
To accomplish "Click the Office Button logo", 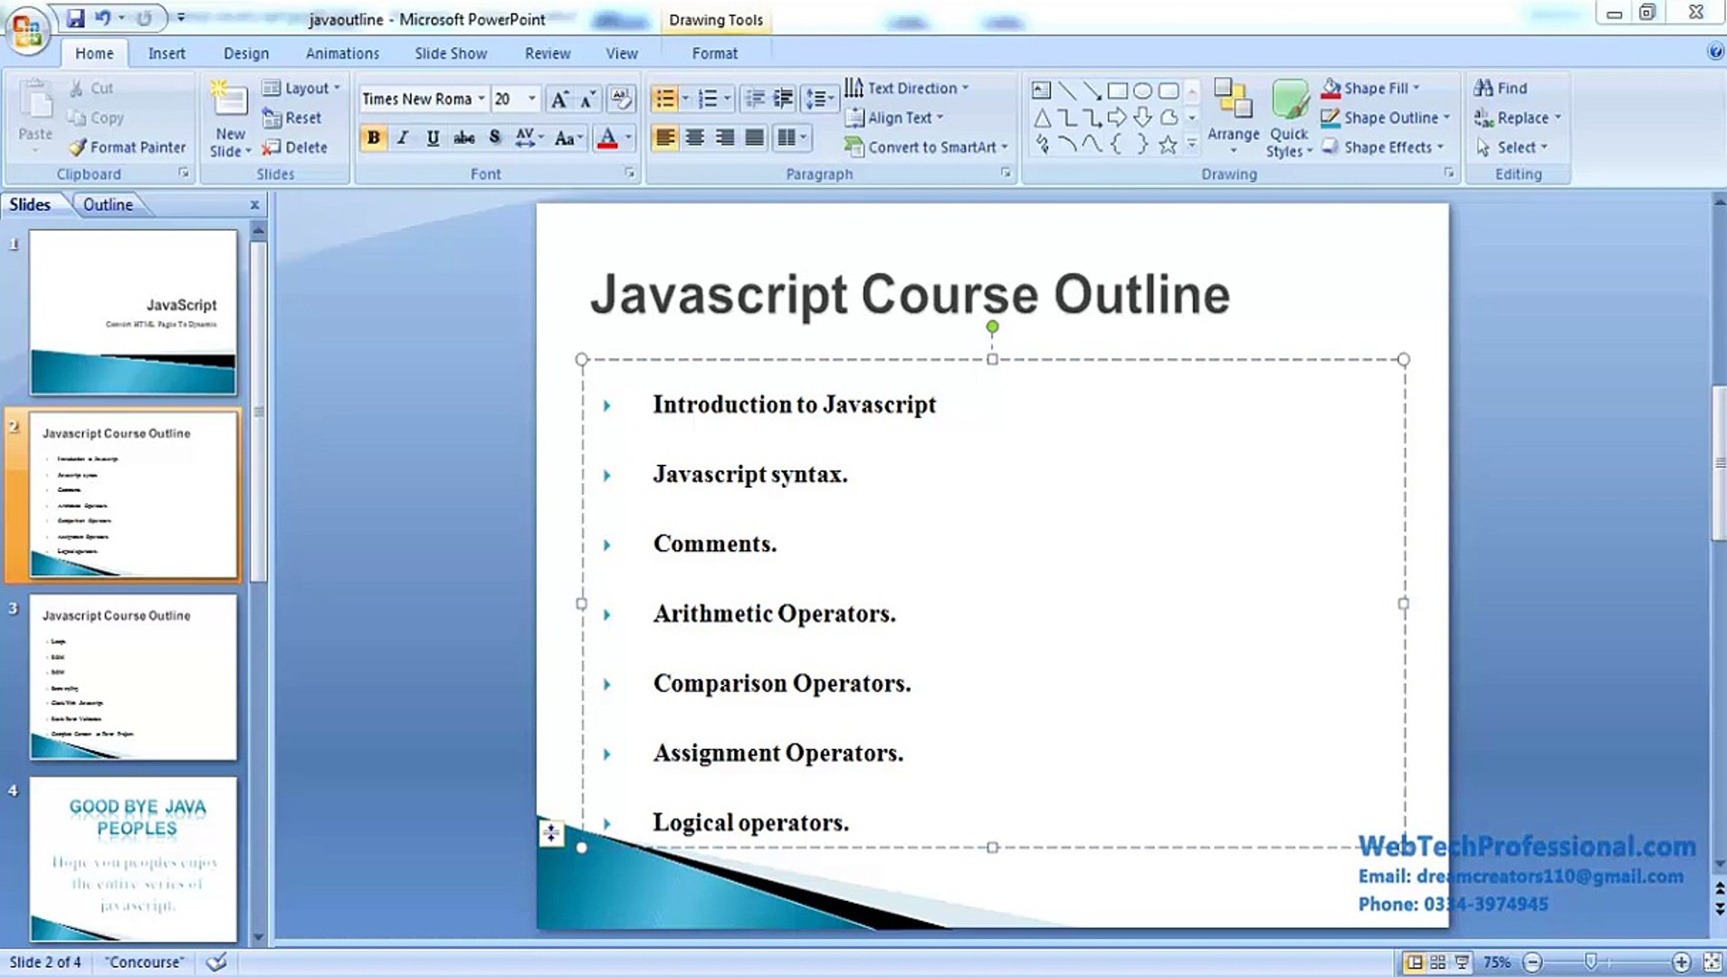I will pos(27,30).
